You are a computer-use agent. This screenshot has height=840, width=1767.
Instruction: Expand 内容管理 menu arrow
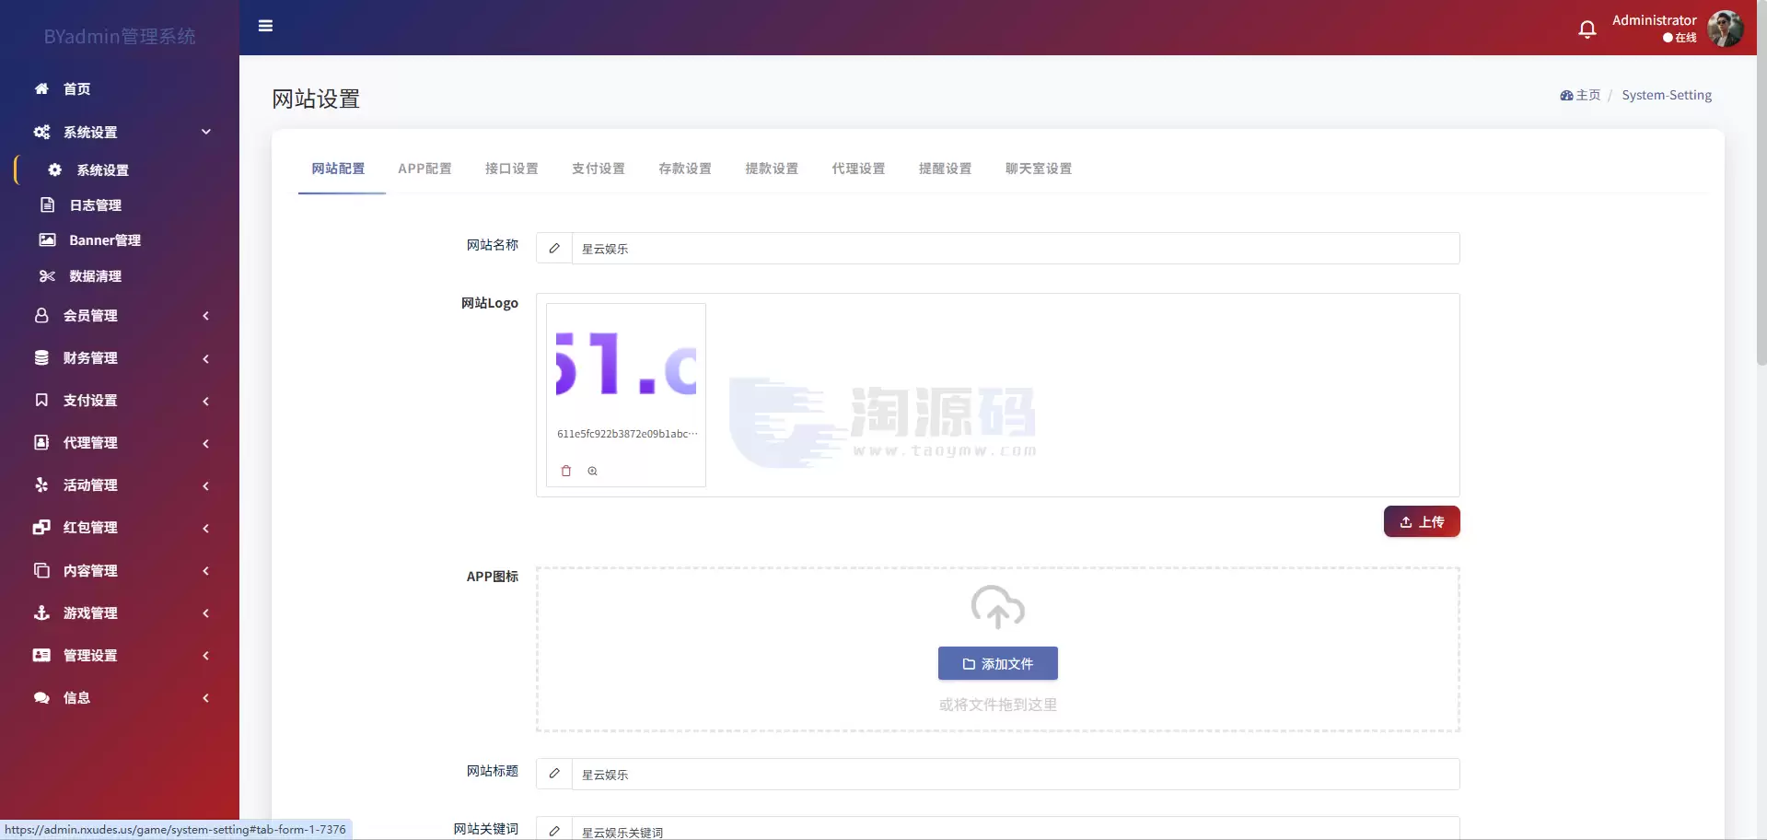[x=206, y=571]
